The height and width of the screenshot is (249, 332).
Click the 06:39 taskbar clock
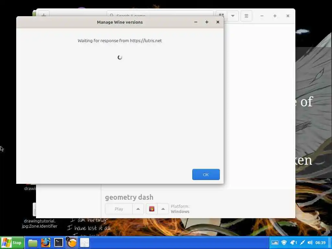click(x=320, y=243)
